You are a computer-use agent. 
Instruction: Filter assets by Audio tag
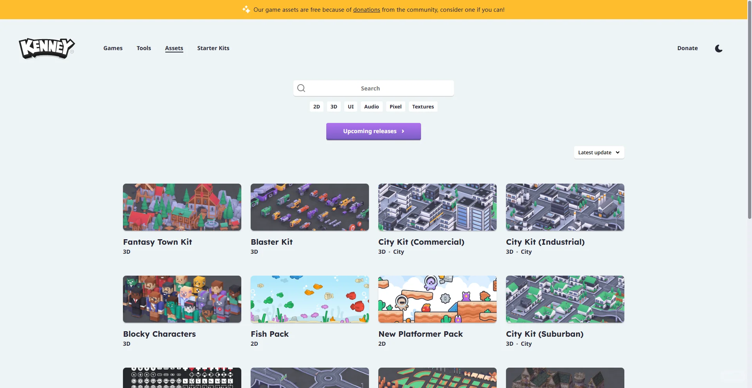click(x=372, y=106)
